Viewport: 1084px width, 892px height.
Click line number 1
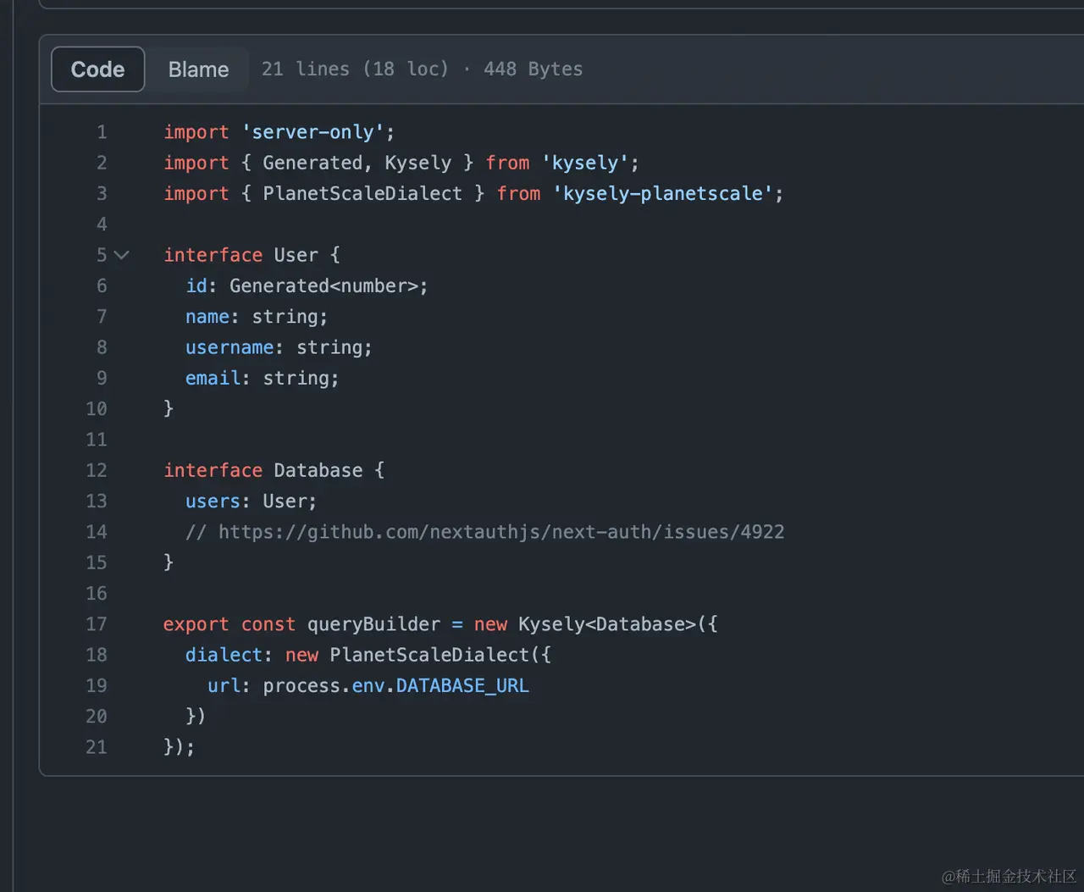point(102,132)
